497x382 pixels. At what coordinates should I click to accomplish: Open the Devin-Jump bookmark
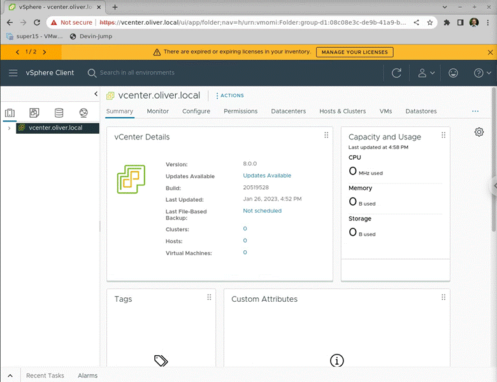tap(91, 36)
